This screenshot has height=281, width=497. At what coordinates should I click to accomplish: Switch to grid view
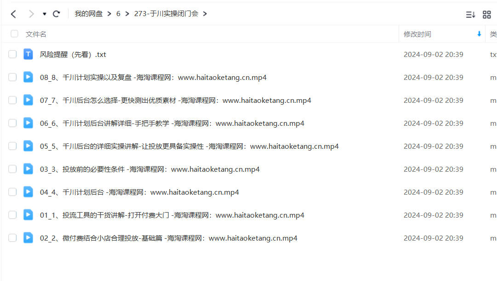(x=486, y=15)
